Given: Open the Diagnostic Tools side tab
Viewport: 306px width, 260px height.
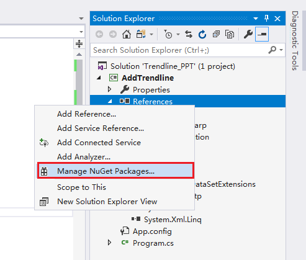Looking at the screenshot, I should (295, 40).
